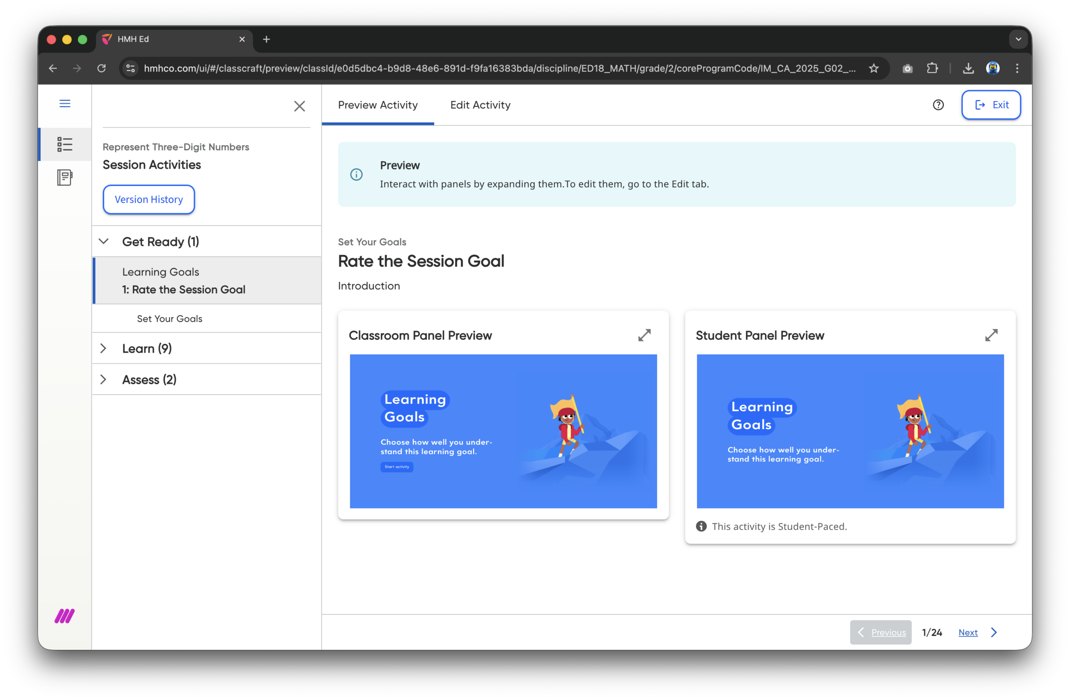Select the session activities list icon

tap(65, 144)
